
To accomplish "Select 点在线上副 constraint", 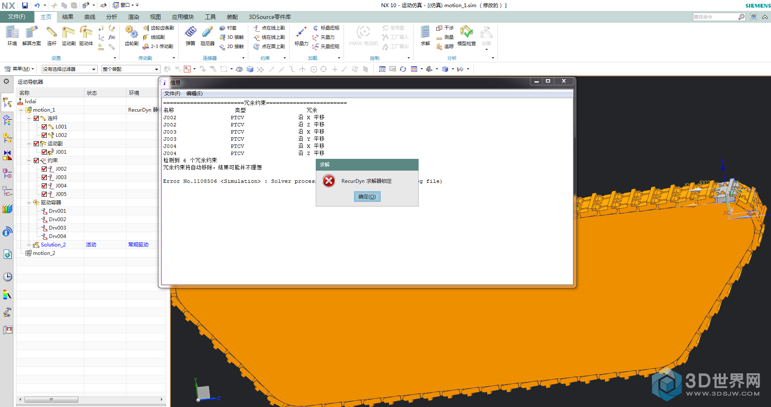I will 269,28.
